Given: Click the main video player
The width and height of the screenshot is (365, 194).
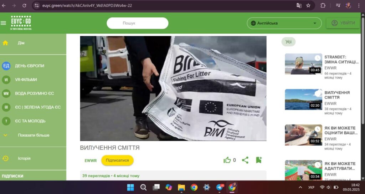Looking at the screenshot, I should pos(173,88).
